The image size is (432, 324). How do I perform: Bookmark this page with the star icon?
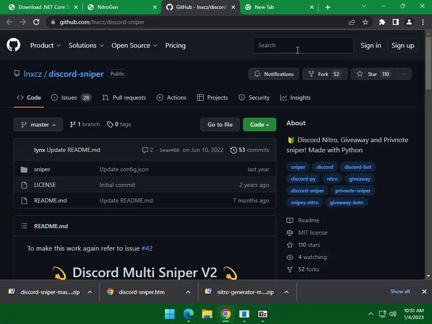[x=365, y=22]
